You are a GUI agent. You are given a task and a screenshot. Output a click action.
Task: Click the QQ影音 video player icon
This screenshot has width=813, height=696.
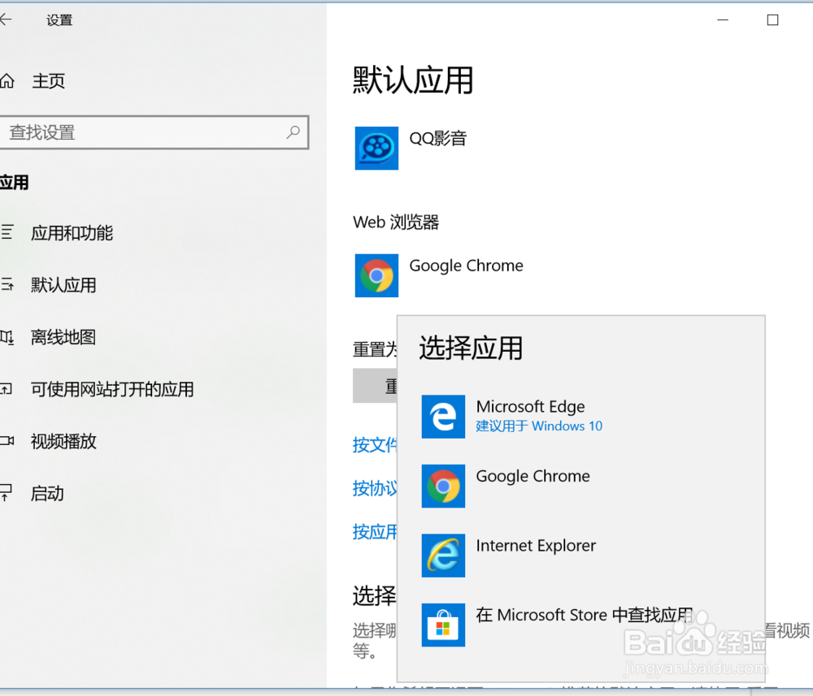[x=376, y=148]
